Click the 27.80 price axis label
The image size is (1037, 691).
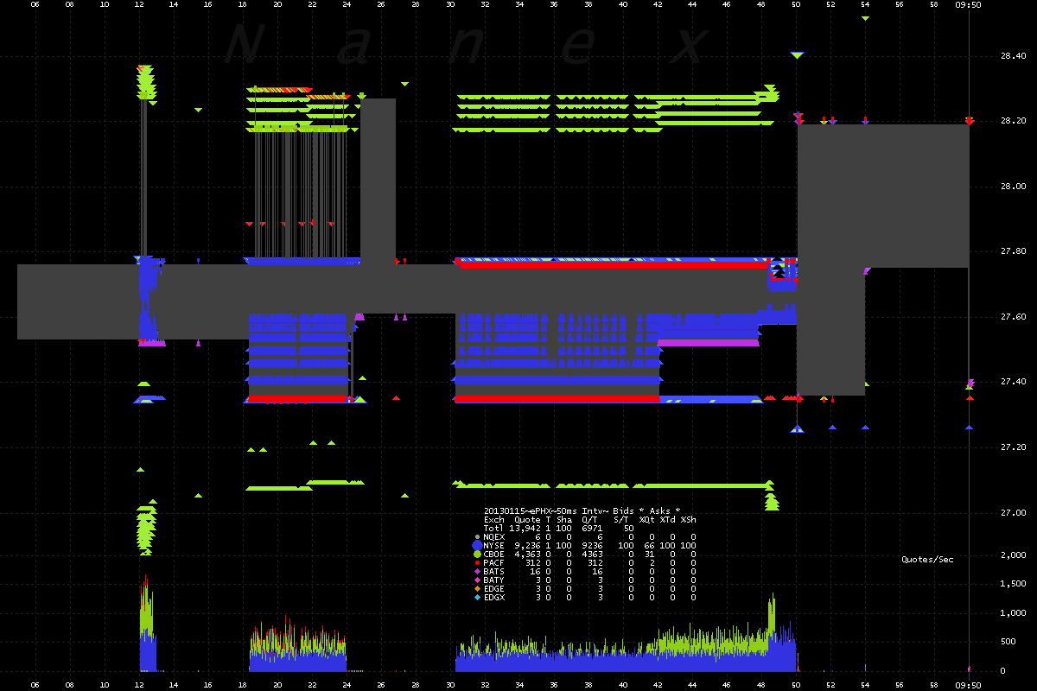(x=1012, y=251)
